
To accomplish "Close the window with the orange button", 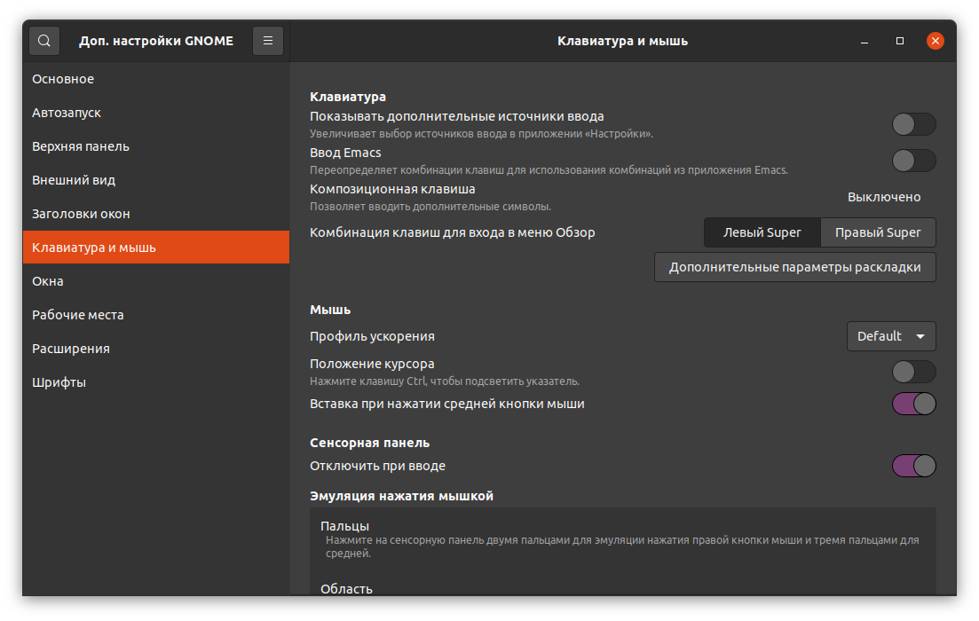I will click(x=935, y=41).
